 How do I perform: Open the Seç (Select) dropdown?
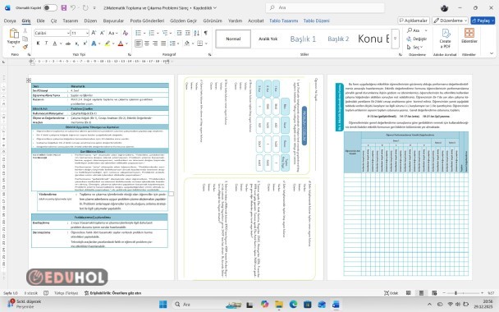click(x=414, y=47)
